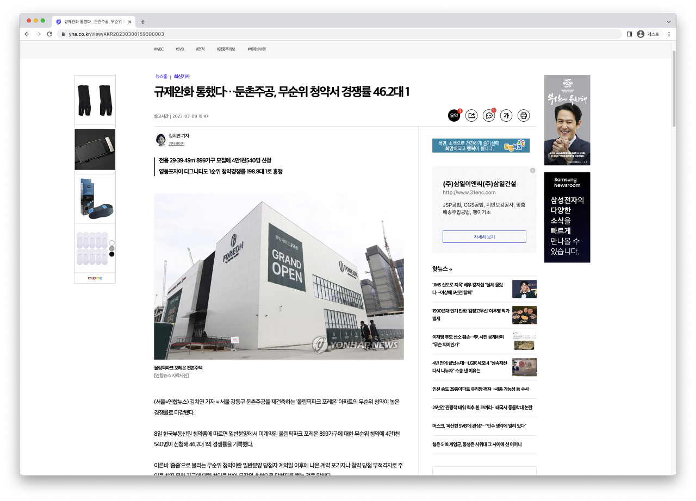Click the Samsung Newsroom banner ad

tap(567, 217)
